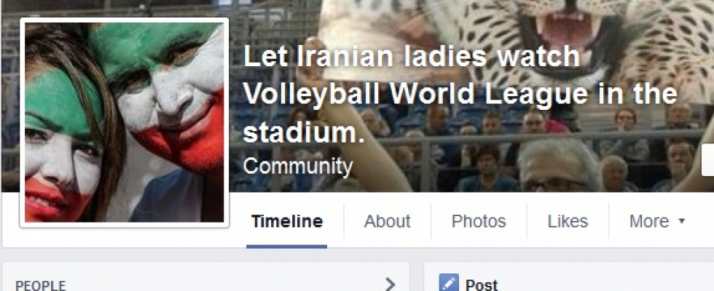Click the small arrow beside More
714x291 pixels.
(x=682, y=221)
